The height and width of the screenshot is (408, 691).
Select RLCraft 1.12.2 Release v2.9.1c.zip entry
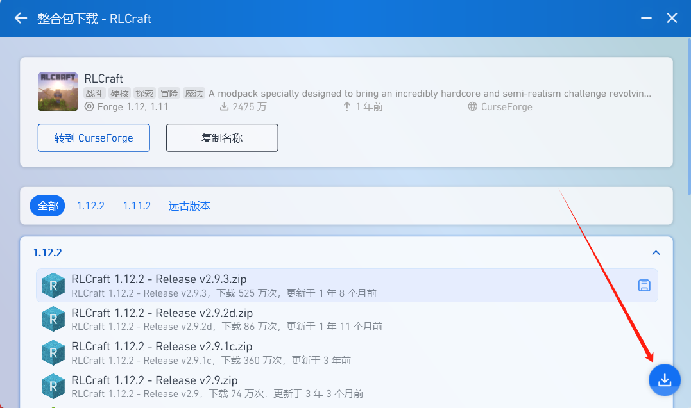click(x=347, y=353)
